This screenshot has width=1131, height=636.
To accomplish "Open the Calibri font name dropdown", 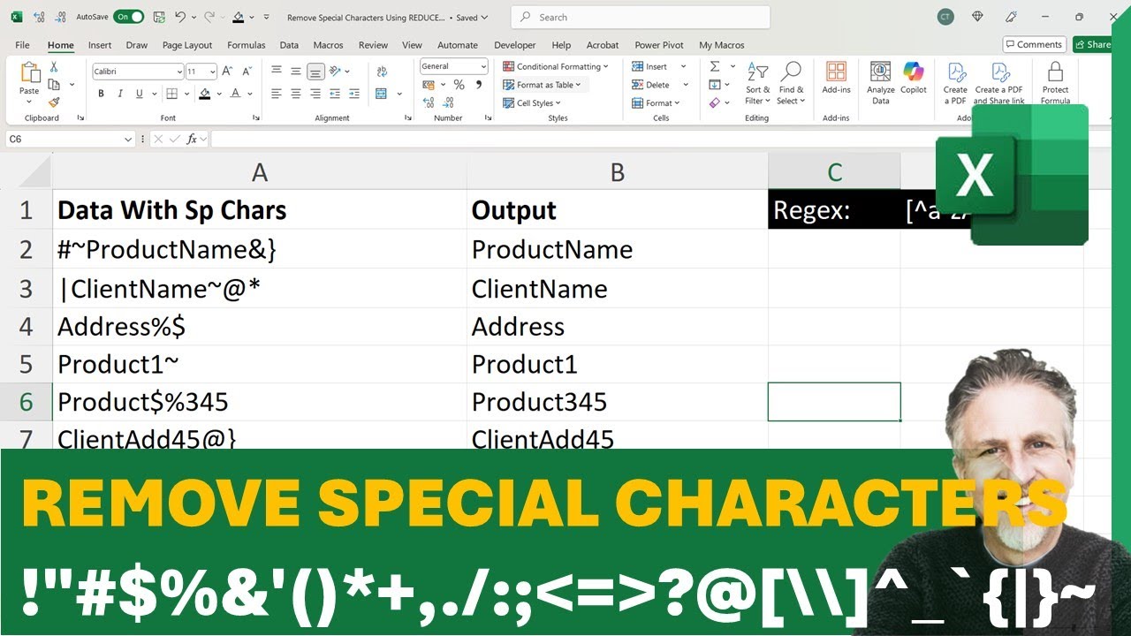I will tap(178, 72).
